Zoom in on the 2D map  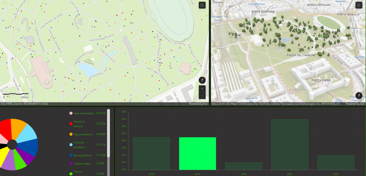pyautogui.click(x=202, y=89)
